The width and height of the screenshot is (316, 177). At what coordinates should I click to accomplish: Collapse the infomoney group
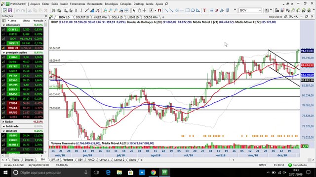pyautogui.click(x=4, y=25)
